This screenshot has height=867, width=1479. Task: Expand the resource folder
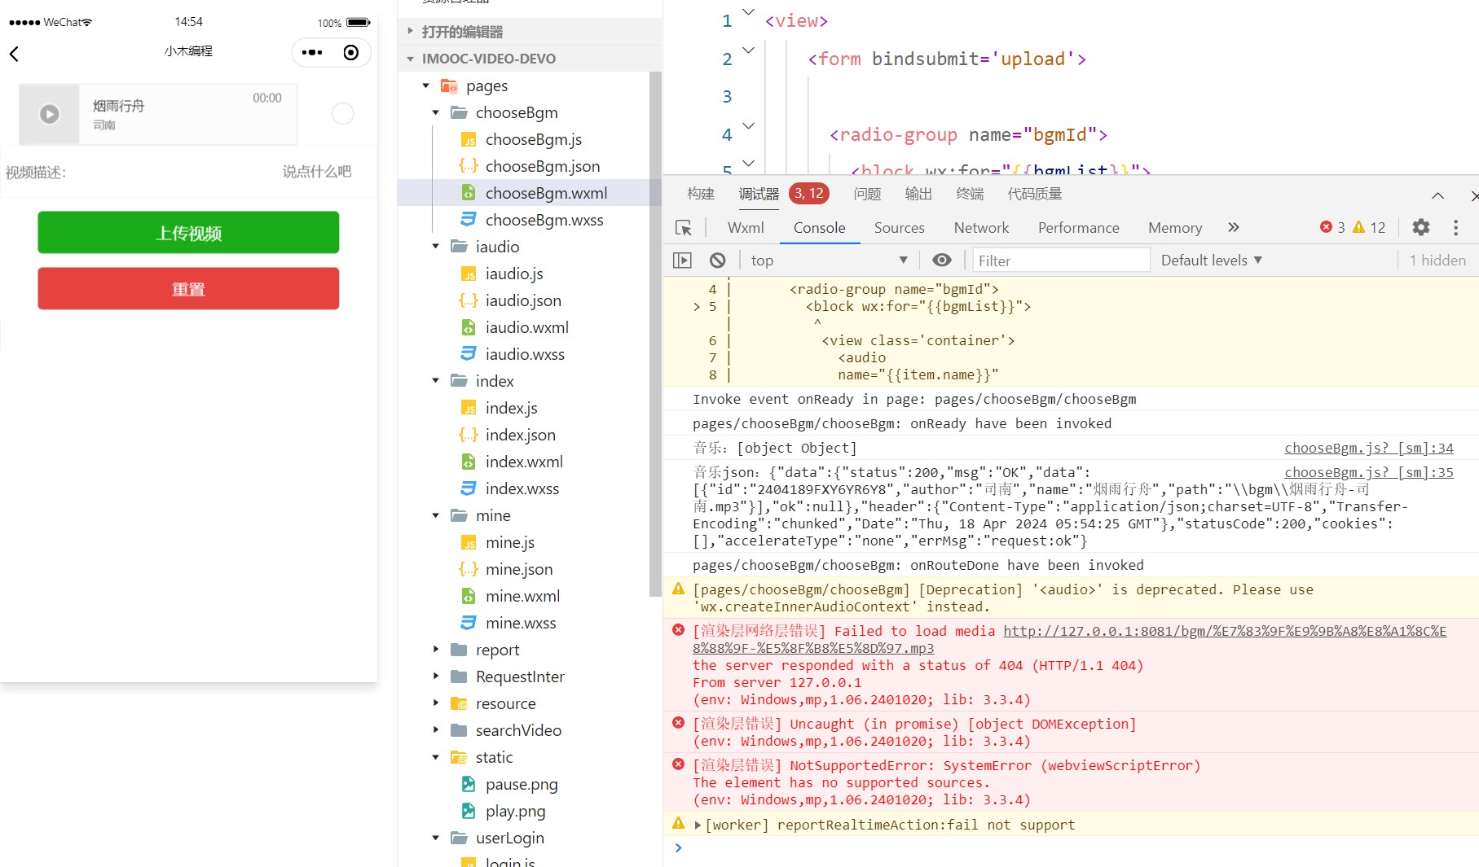coord(435,703)
